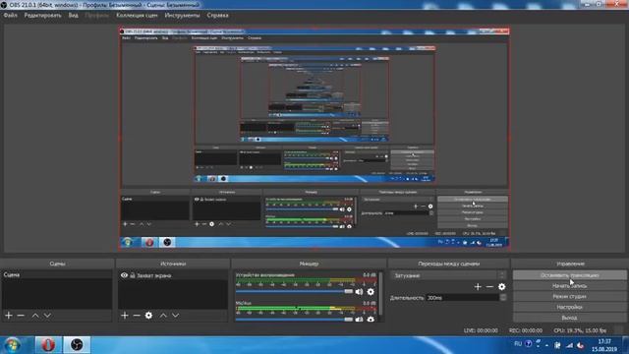Open the Windows Start menu
The width and height of the screenshot is (629, 354).
pos(13,345)
